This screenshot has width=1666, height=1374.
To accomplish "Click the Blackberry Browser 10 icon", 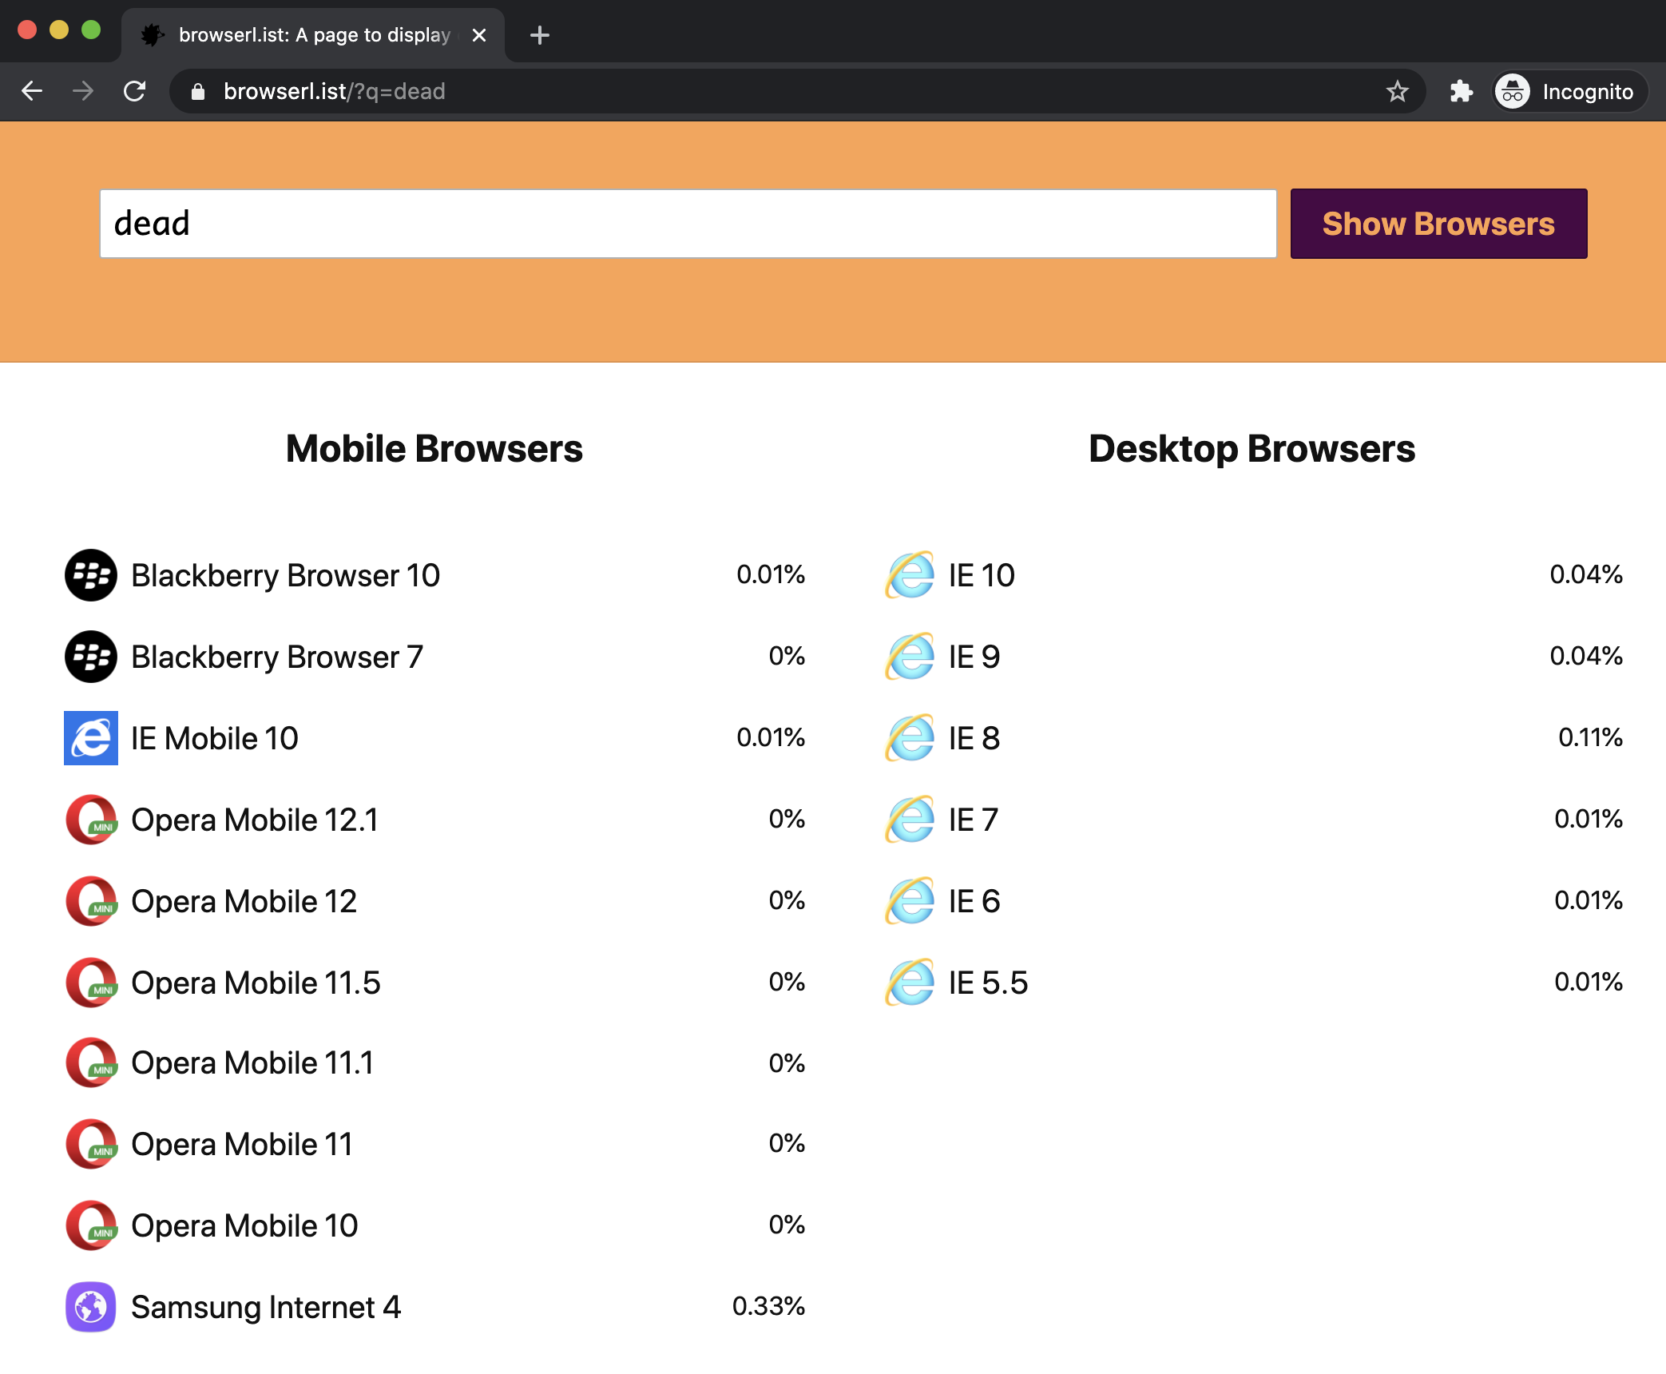I will click(91, 575).
